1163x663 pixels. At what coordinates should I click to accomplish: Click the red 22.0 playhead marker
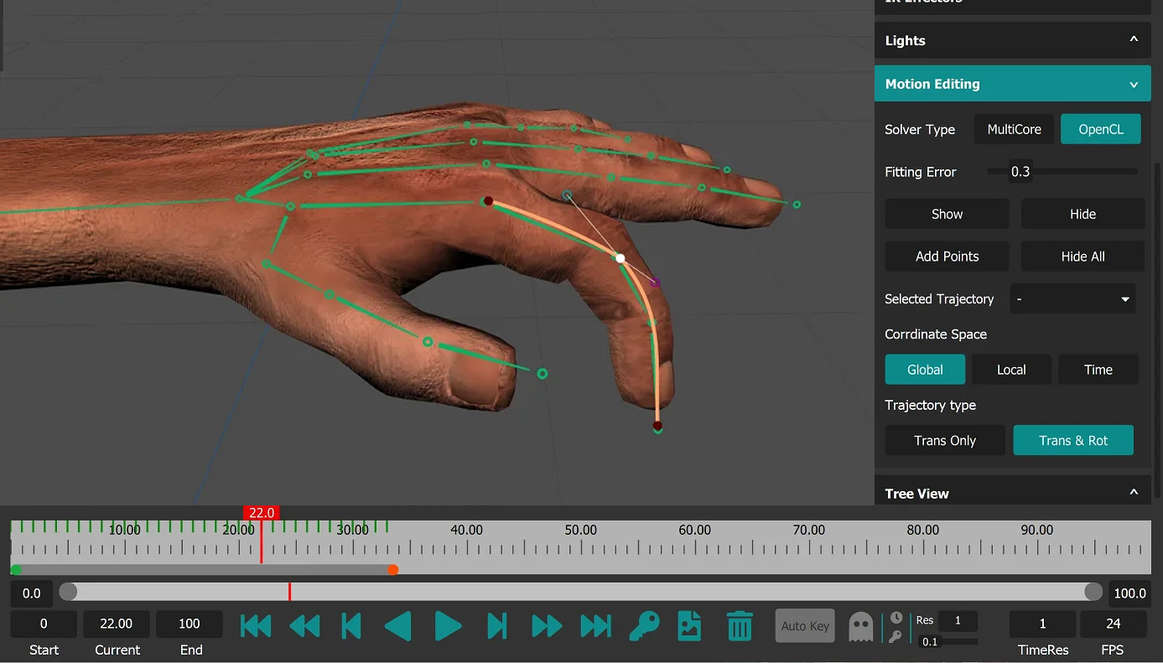pos(261,513)
